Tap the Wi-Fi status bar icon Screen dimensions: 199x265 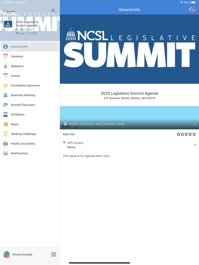(x=181, y=2)
